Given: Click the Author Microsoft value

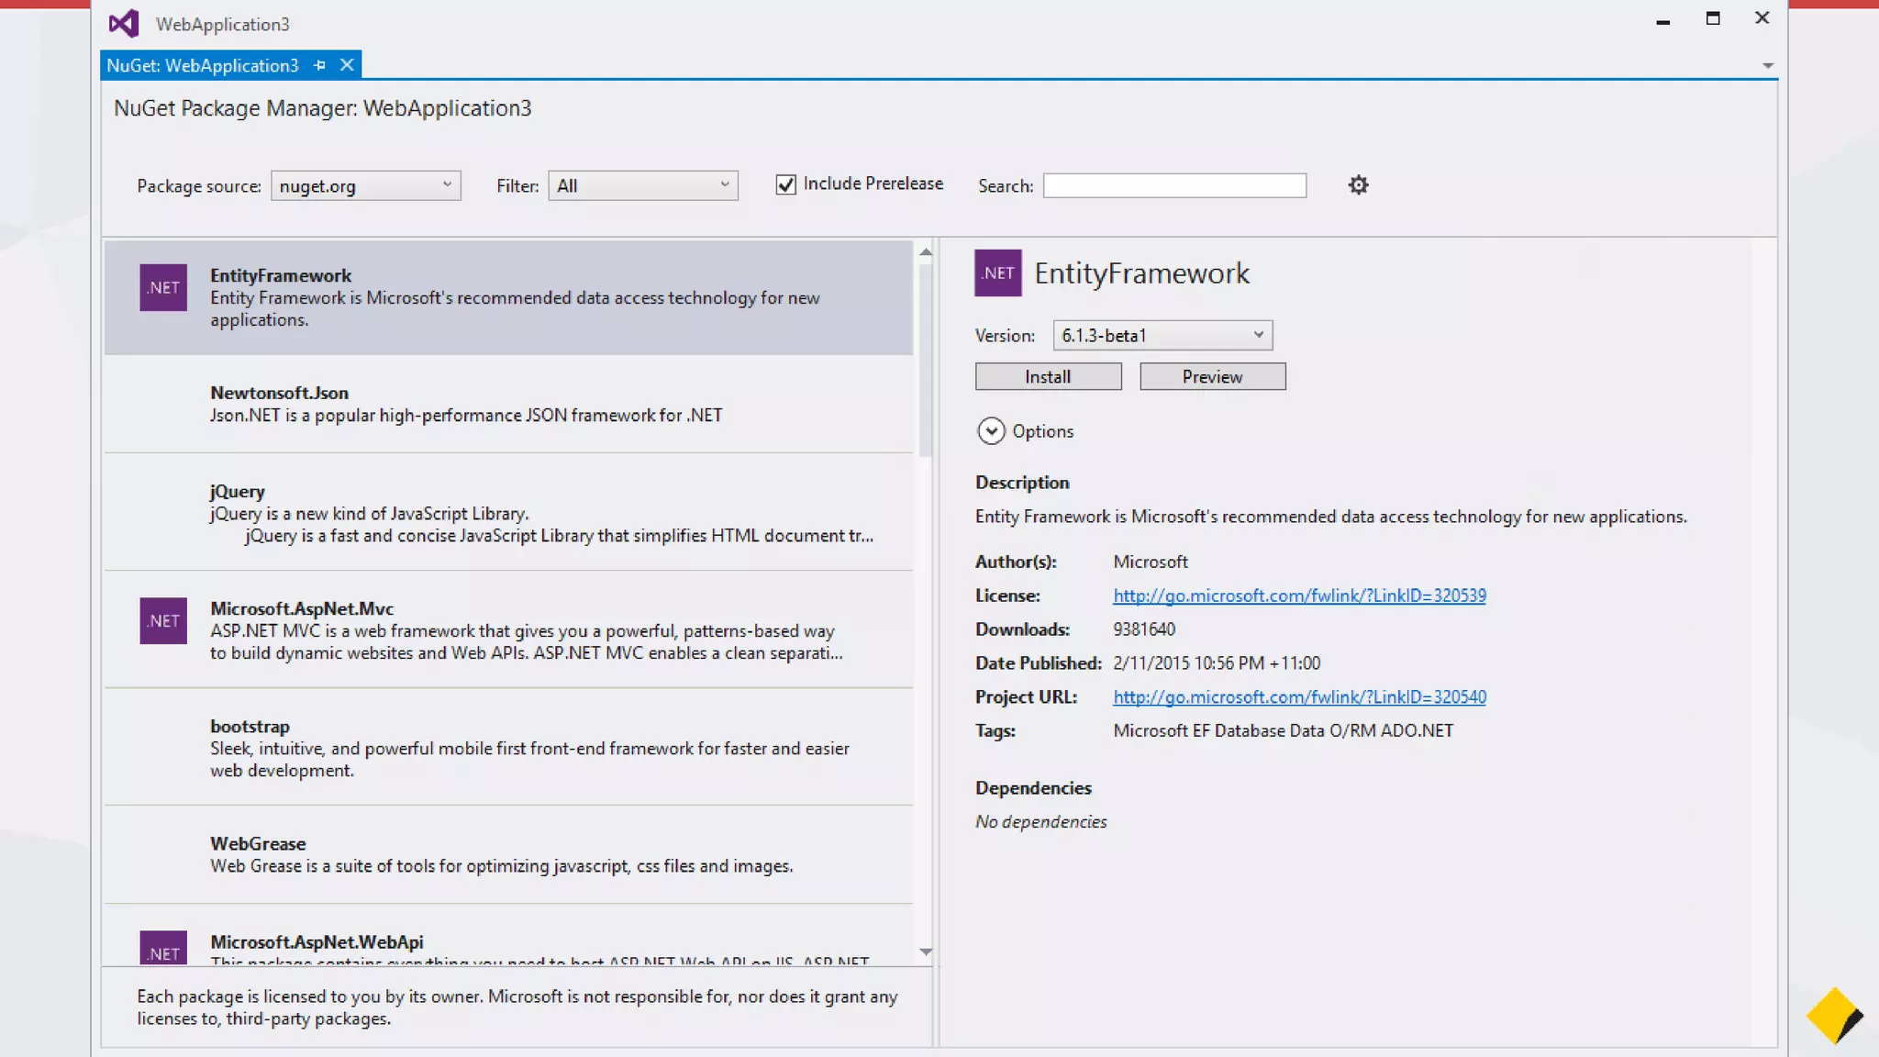Looking at the screenshot, I should click(1151, 562).
